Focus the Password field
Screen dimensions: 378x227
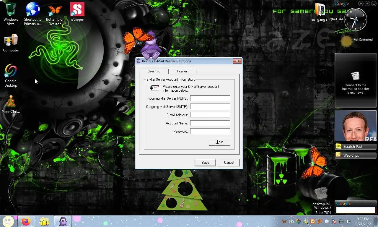210,131
